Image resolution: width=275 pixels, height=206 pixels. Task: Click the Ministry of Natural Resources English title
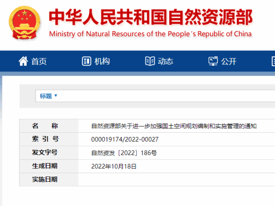pyautogui.click(x=150, y=34)
